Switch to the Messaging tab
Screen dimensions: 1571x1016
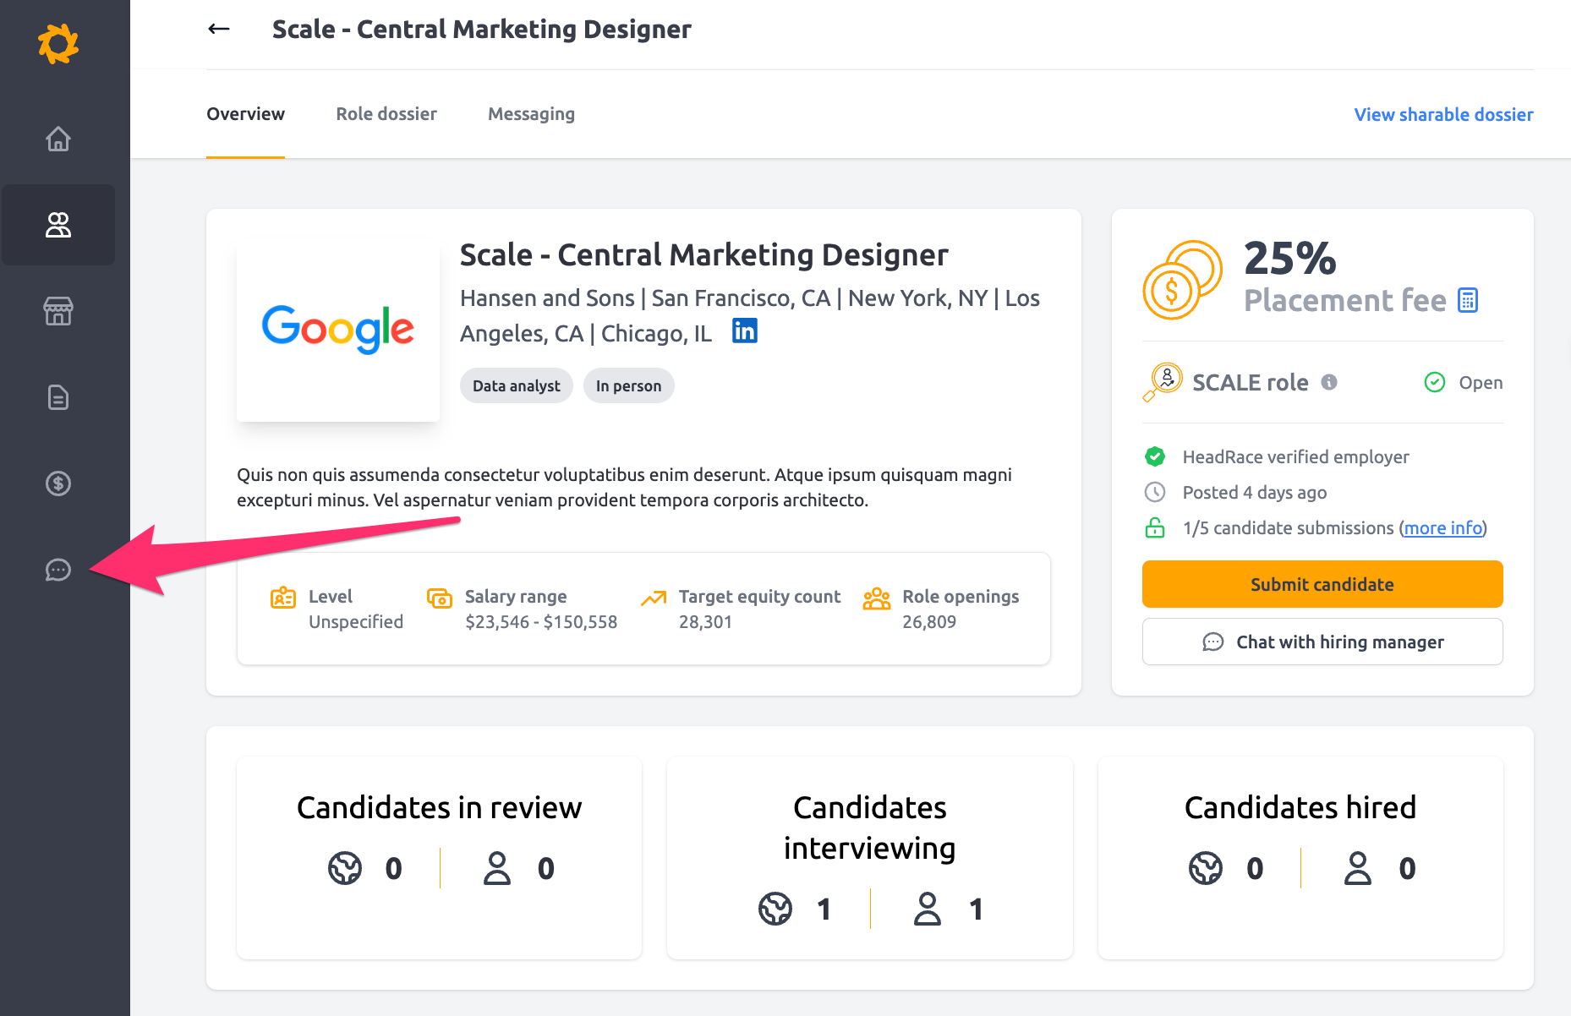[x=531, y=114]
